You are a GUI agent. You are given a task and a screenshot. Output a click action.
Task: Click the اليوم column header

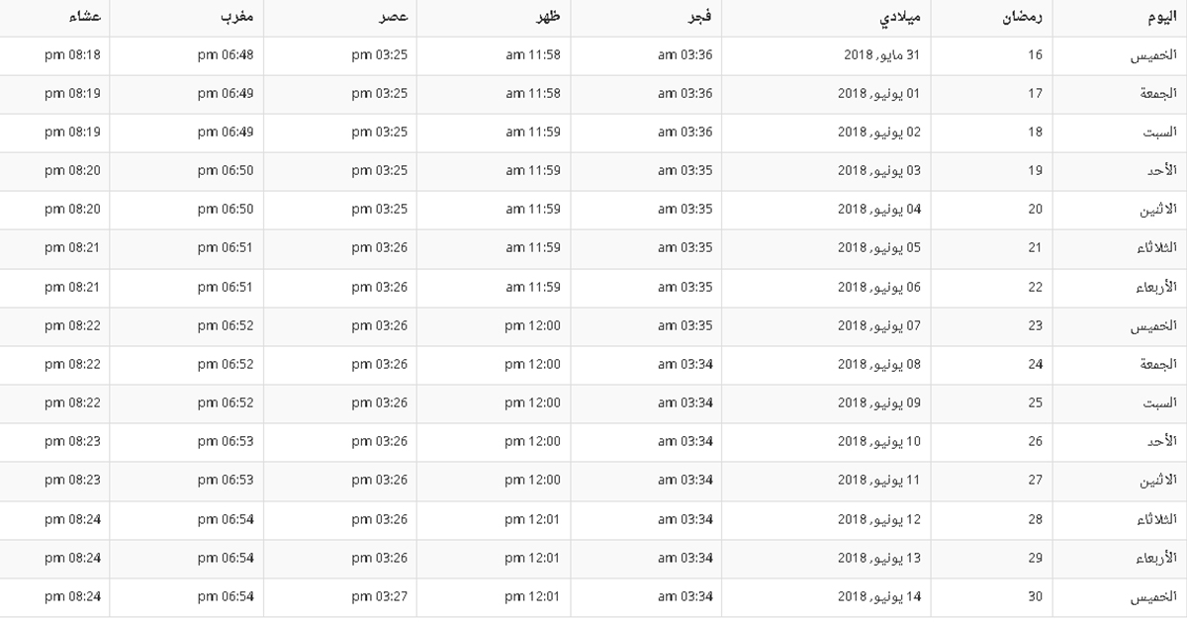[x=1120, y=18]
